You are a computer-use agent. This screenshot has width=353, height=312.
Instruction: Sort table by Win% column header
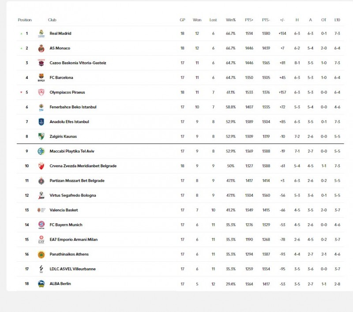coord(230,20)
